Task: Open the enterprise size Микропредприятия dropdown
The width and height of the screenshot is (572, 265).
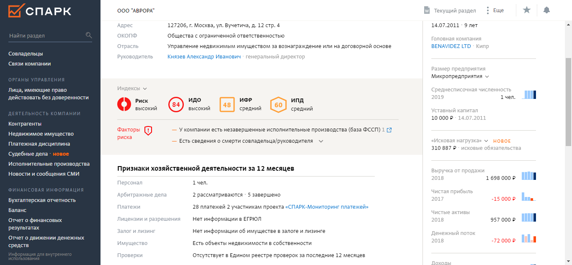Action: [x=487, y=76]
